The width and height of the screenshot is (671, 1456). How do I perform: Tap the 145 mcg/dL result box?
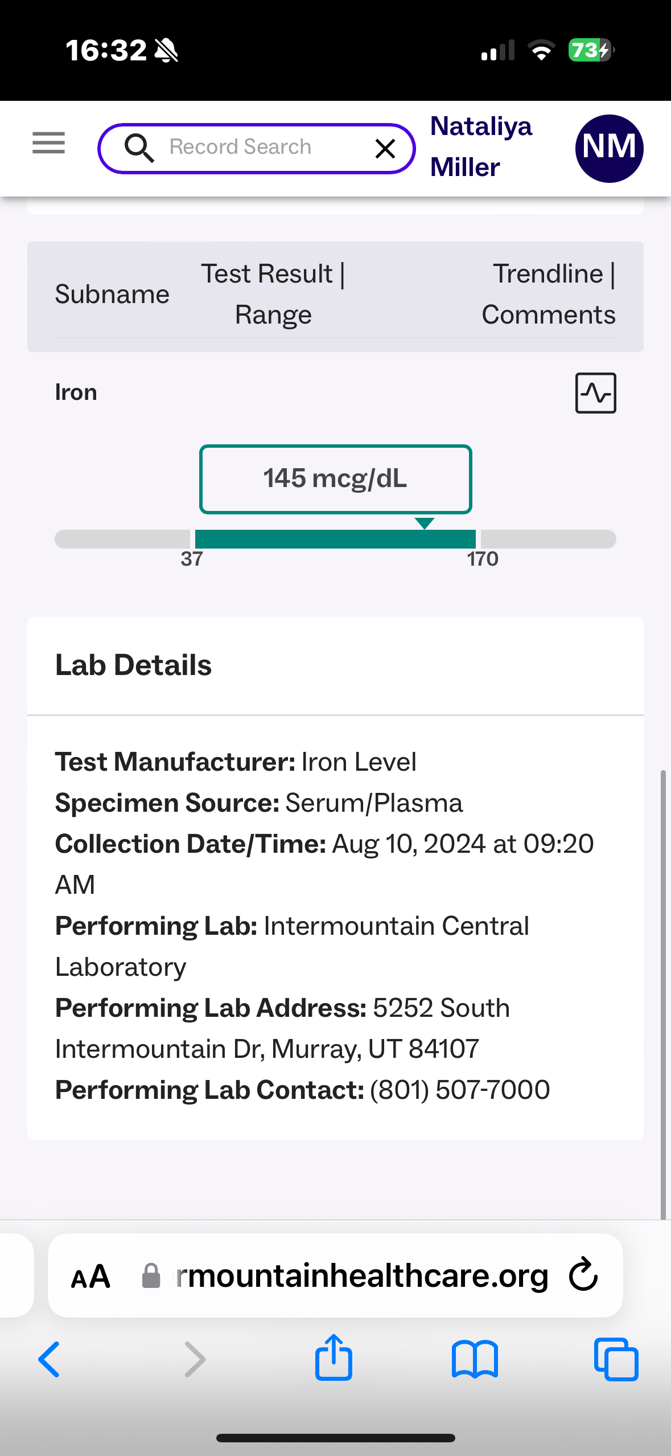[x=335, y=479]
